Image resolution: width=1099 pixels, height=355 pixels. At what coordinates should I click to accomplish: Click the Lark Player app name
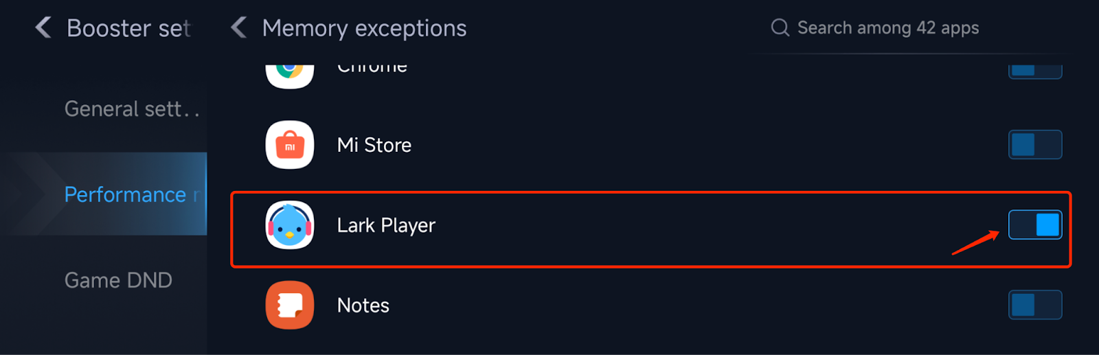tap(386, 225)
